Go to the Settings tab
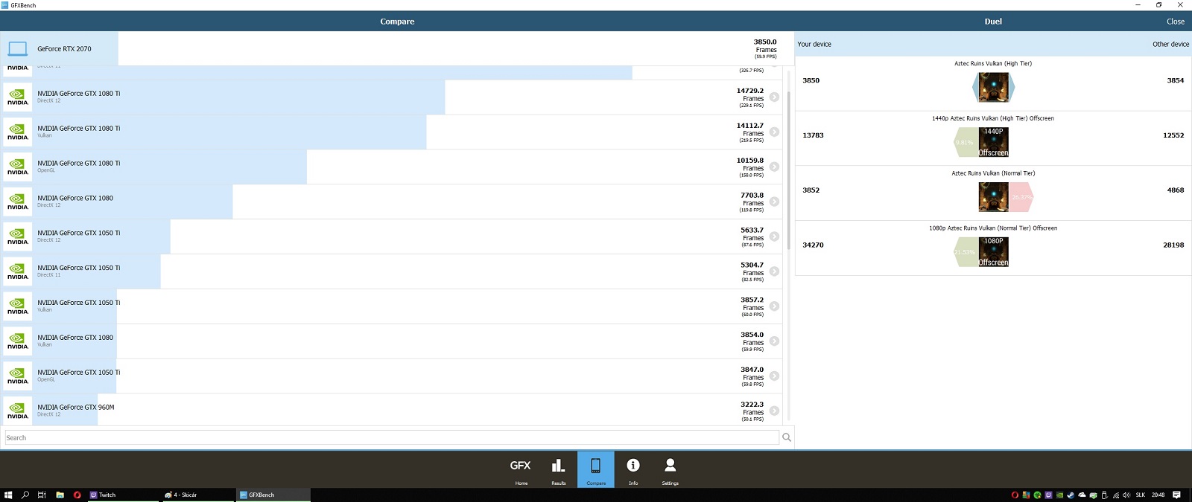This screenshot has height=502, width=1192. 670,469
